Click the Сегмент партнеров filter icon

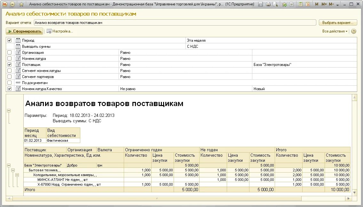click(x=18, y=76)
